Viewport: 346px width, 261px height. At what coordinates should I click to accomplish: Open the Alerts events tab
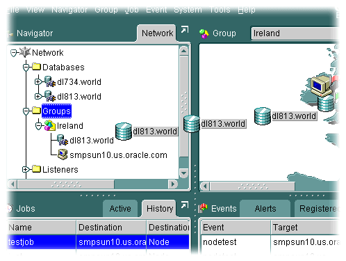265,209
